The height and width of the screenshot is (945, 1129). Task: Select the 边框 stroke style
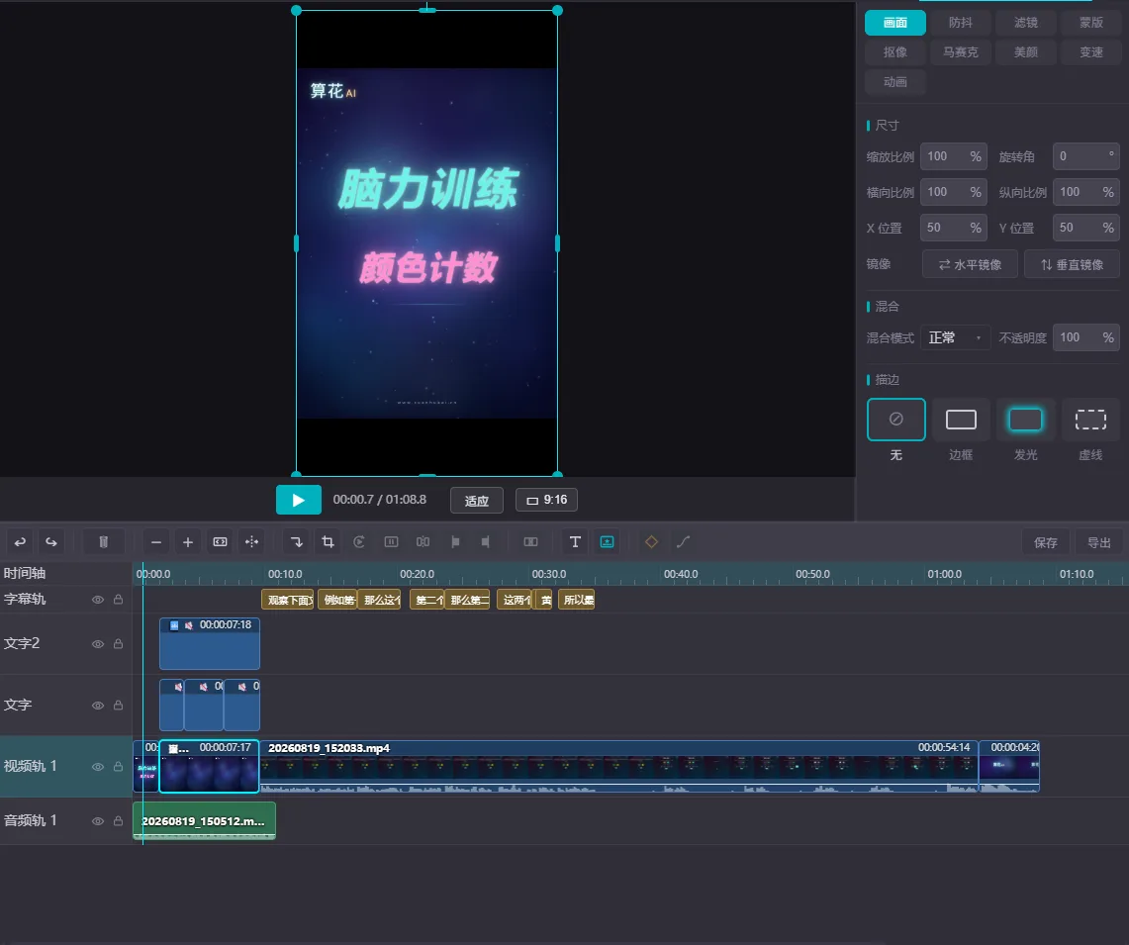click(x=961, y=420)
